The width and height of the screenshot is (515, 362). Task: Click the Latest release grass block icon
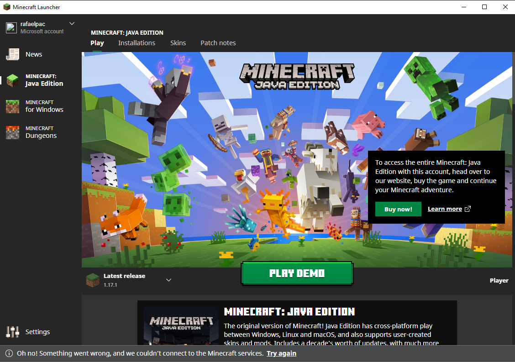point(92,280)
